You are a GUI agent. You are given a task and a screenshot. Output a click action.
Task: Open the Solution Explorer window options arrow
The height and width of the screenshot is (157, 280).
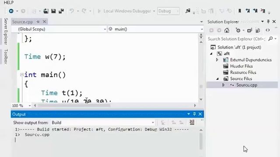coord(262,21)
